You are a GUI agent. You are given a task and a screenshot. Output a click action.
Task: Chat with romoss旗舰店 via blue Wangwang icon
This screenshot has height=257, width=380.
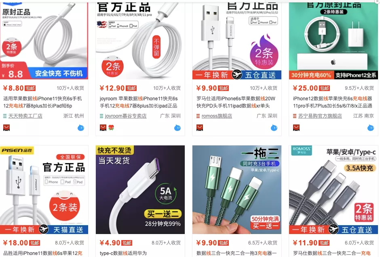pyautogui.click(x=274, y=128)
